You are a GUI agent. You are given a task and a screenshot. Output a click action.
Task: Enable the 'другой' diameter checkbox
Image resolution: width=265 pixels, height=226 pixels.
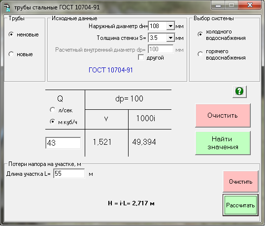click(141, 58)
